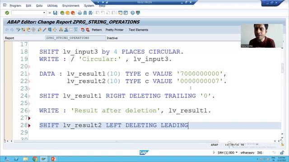Click the blue Help On info icon
This screenshot has width=289, height=162.
pyautogui.click(x=76, y=30)
